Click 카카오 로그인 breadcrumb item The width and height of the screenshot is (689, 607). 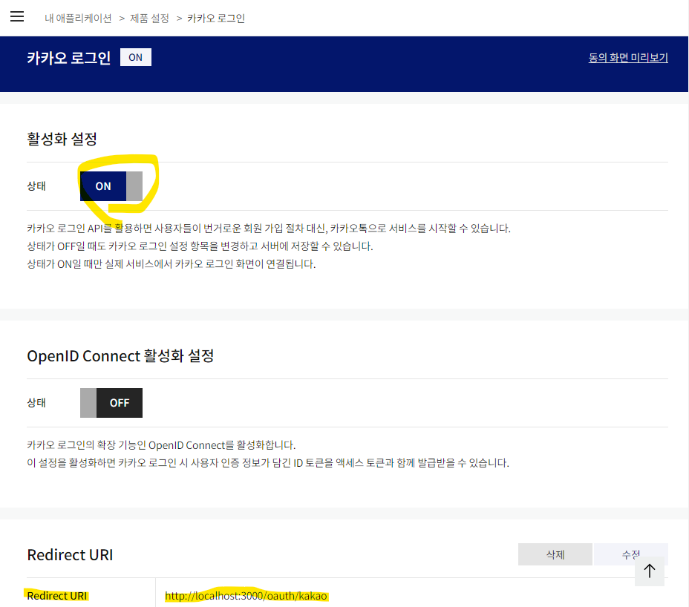(x=216, y=19)
